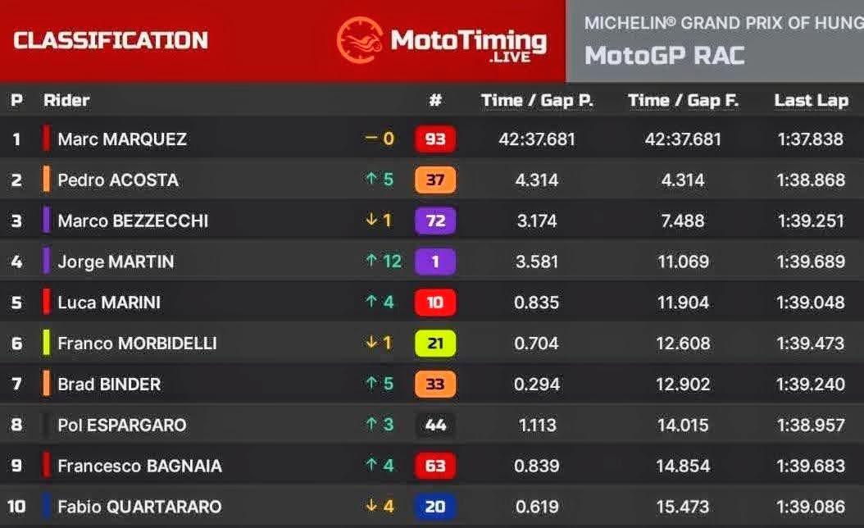Open Luca MARINI's rider row

pos(432,302)
